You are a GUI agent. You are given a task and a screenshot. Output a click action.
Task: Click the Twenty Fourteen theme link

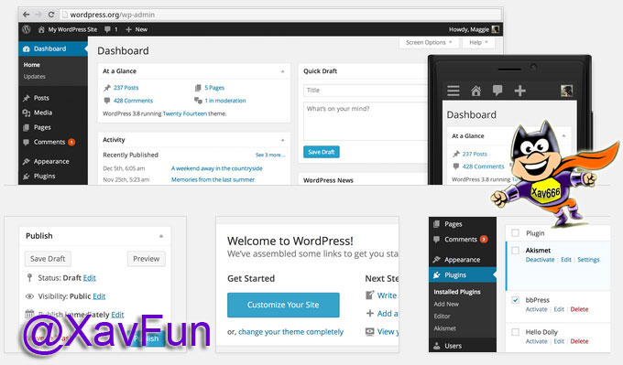(185, 113)
